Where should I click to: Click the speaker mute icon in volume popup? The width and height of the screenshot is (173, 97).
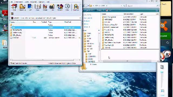(162, 91)
